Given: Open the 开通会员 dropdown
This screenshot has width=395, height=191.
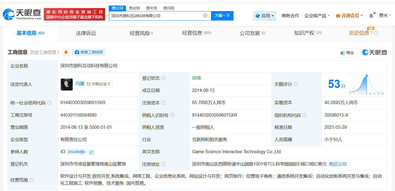Looking at the screenshot, I should pyautogui.click(x=349, y=16).
